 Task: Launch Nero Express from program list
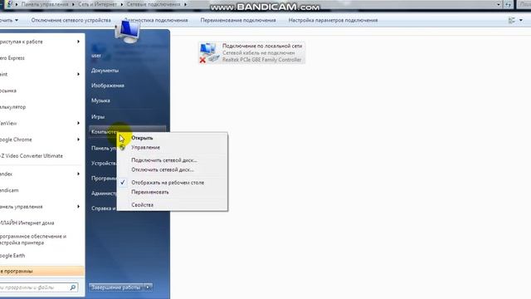pos(12,58)
